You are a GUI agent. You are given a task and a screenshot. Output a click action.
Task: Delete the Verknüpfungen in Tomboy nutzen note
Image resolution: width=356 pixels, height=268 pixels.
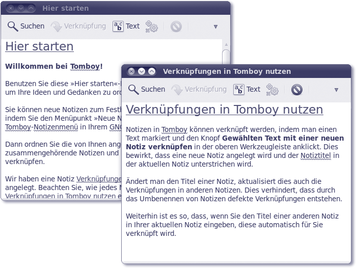click(x=297, y=90)
